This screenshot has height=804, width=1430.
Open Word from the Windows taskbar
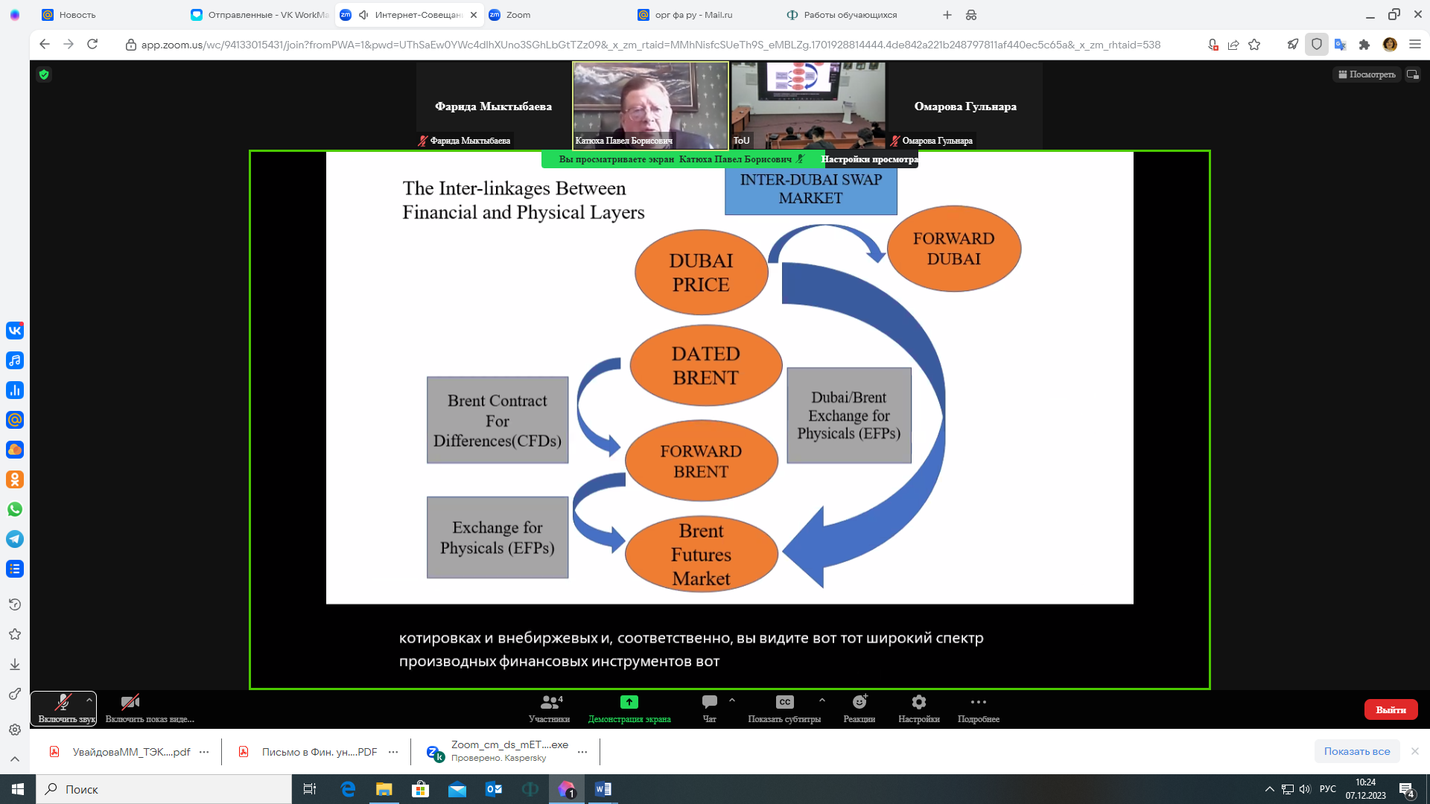[603, 789]
